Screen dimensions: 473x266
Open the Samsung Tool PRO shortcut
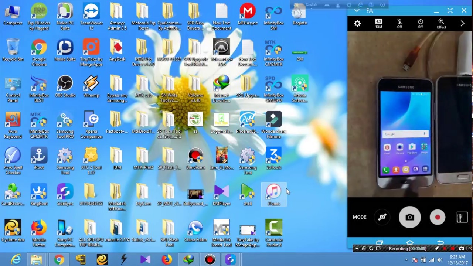[65, 125]
